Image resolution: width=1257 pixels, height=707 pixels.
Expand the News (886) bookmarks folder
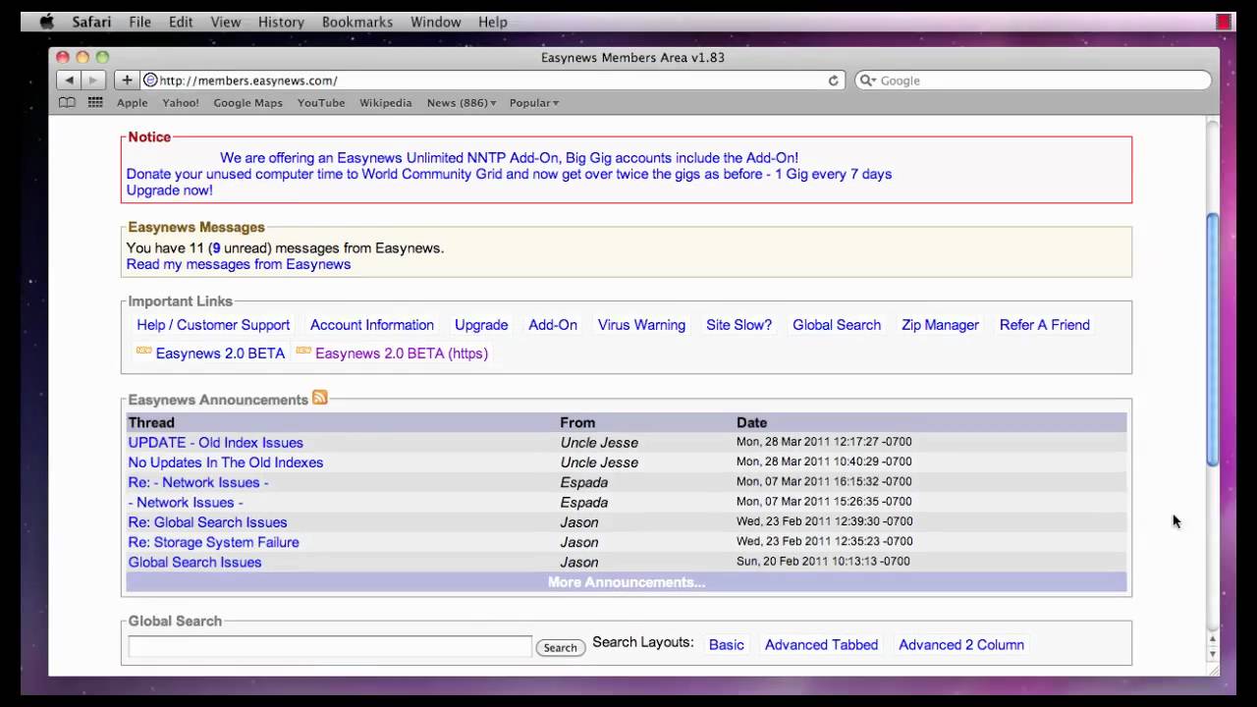[x=462, y=103]
